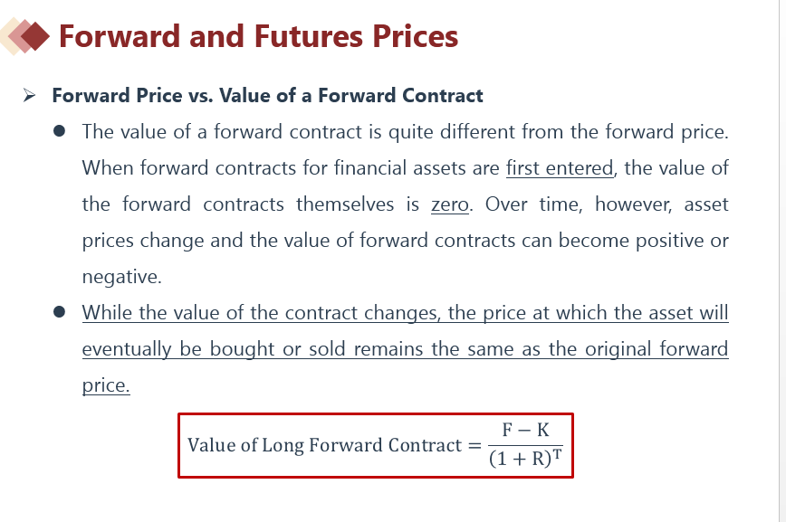Click the round bullet before 'While the value'

(x=60, y=312)
